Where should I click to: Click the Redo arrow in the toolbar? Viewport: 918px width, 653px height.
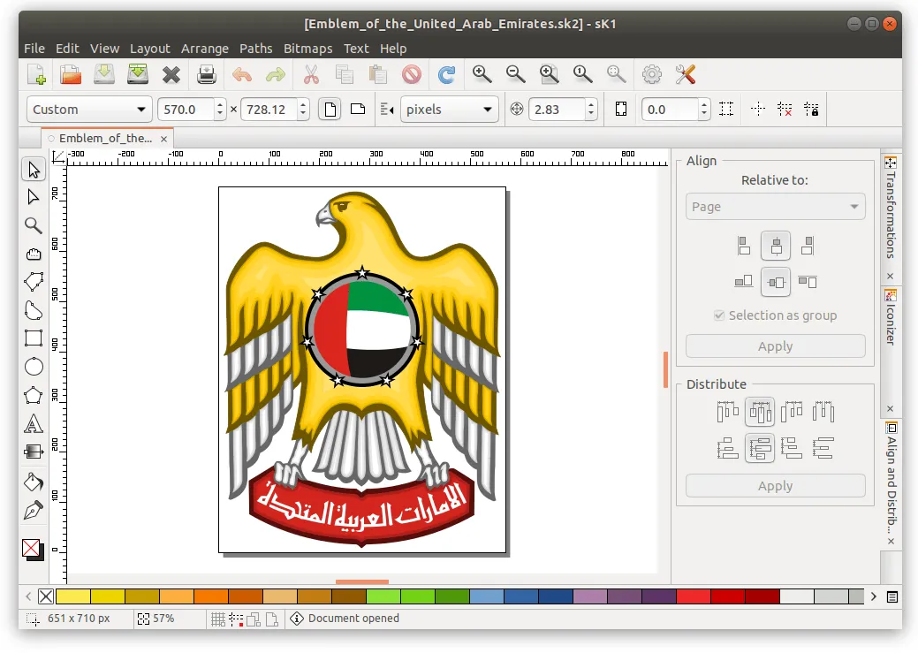coord(274,74)
